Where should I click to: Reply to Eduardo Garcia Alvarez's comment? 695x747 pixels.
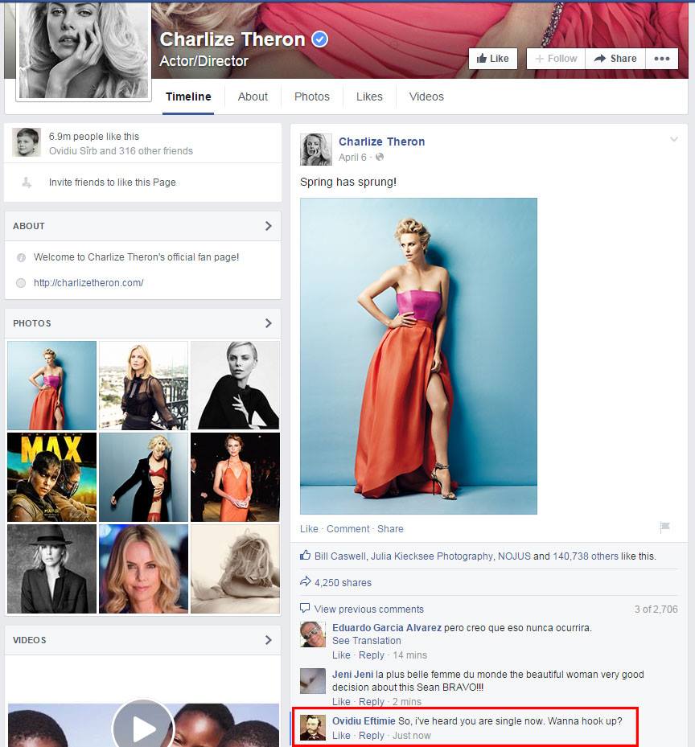tap(372, 655)
